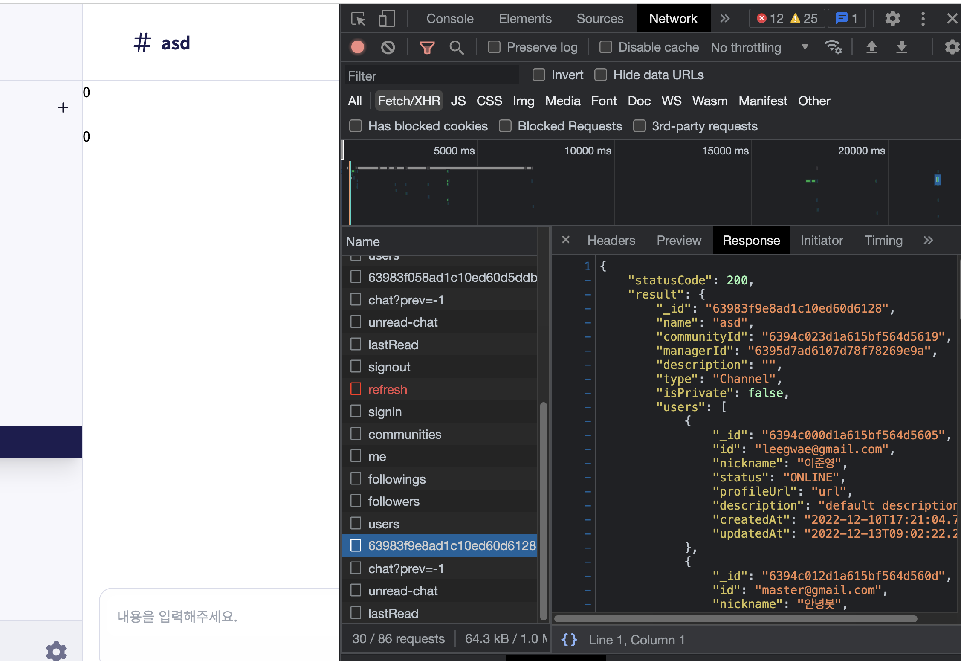
Task: Select the refresh request in the list
Action: click(x=388, y=389)
